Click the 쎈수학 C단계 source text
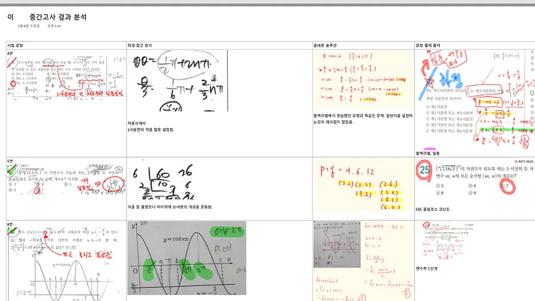Screen dimensions: 535x301 (426, 268)
